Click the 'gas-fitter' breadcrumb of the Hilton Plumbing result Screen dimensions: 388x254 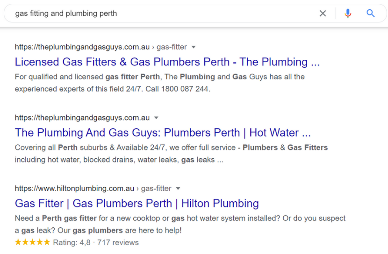(156, 189)
